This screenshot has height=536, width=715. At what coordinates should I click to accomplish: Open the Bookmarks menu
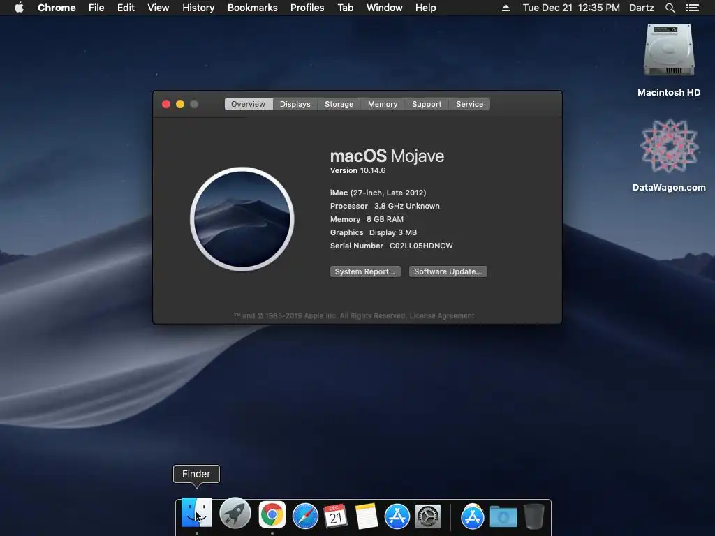[253, 8]
